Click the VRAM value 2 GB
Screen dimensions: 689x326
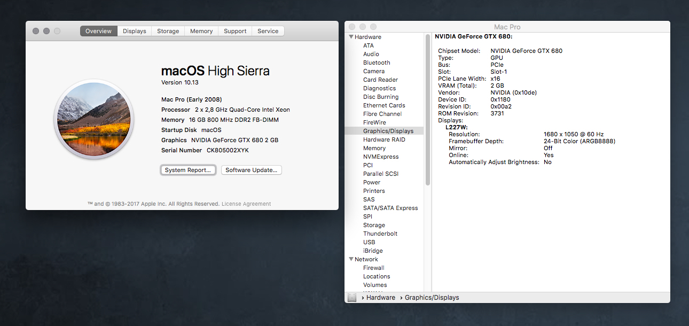(x=497, y=86)
